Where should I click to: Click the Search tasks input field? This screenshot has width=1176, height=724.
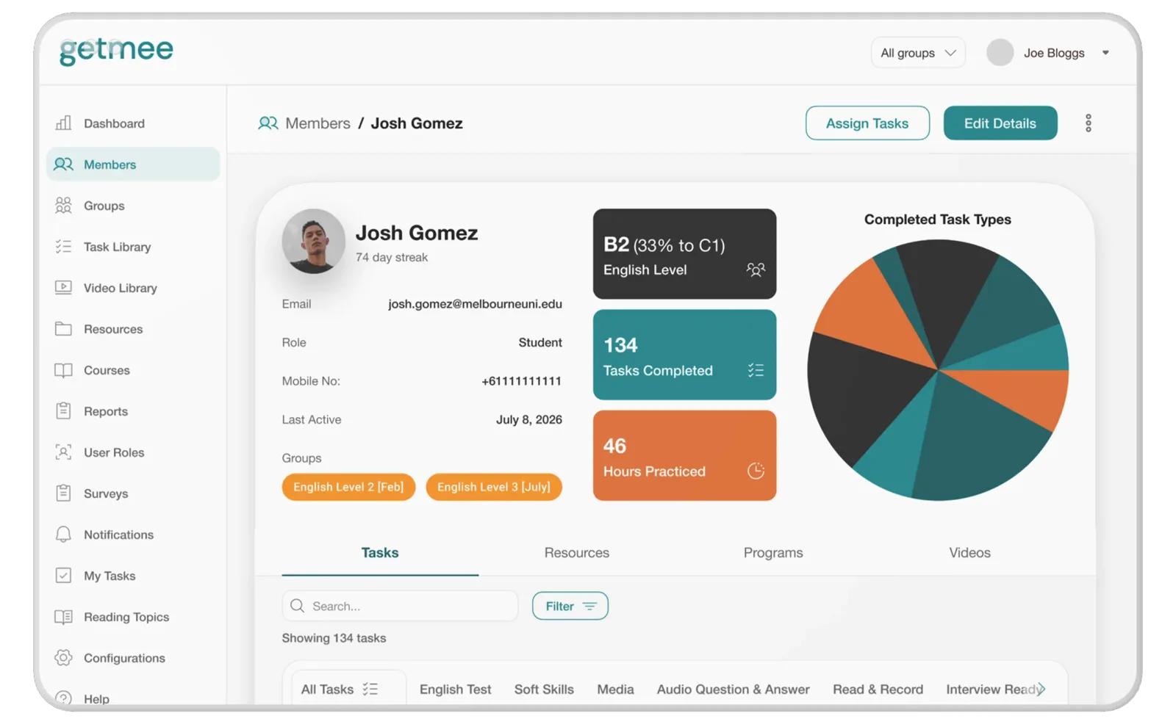click(400, 606)
